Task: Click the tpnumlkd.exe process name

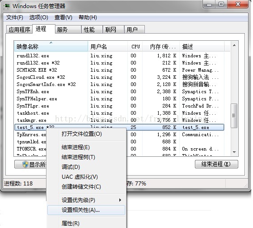Action: (x=31, y=142)
